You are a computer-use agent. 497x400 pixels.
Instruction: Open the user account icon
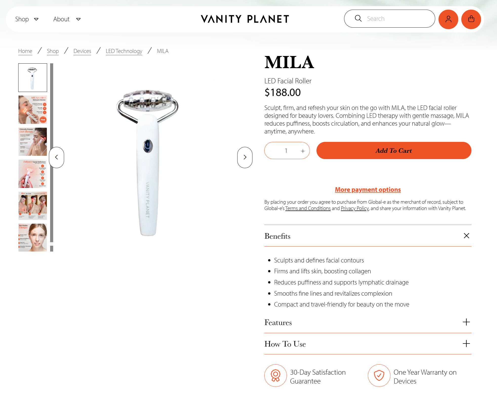click(x=448, y=19)
